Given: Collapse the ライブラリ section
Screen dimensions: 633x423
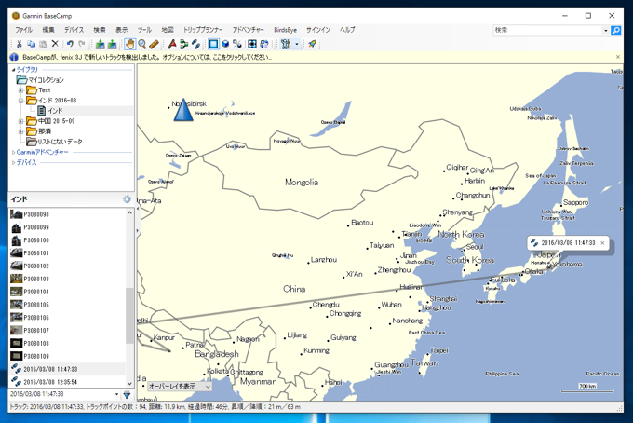Looking at the screenshot, I should (x=13, y=70).
